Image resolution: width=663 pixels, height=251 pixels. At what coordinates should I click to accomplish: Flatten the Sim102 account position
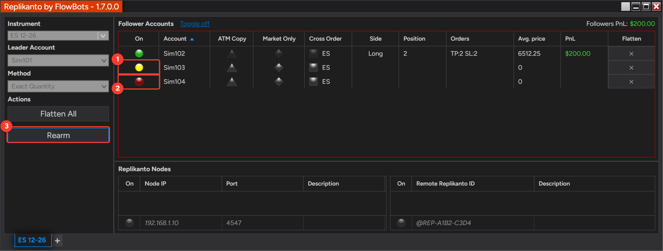631,54
